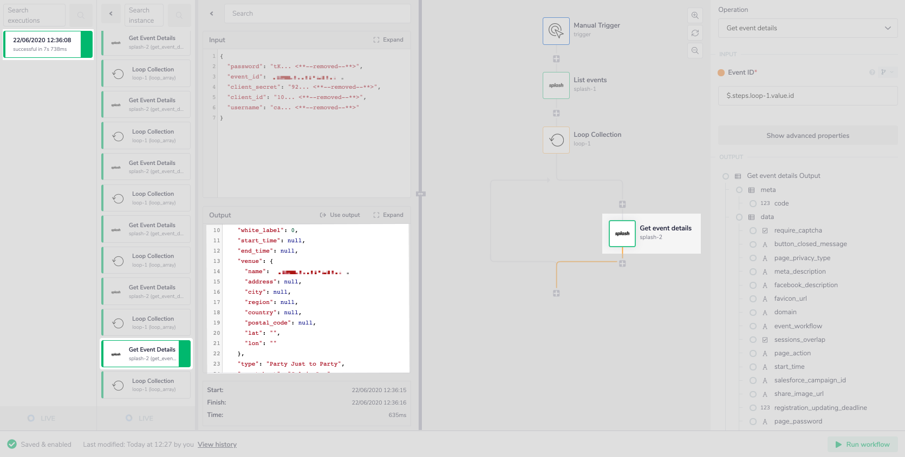Expand the Output panel

388,215
